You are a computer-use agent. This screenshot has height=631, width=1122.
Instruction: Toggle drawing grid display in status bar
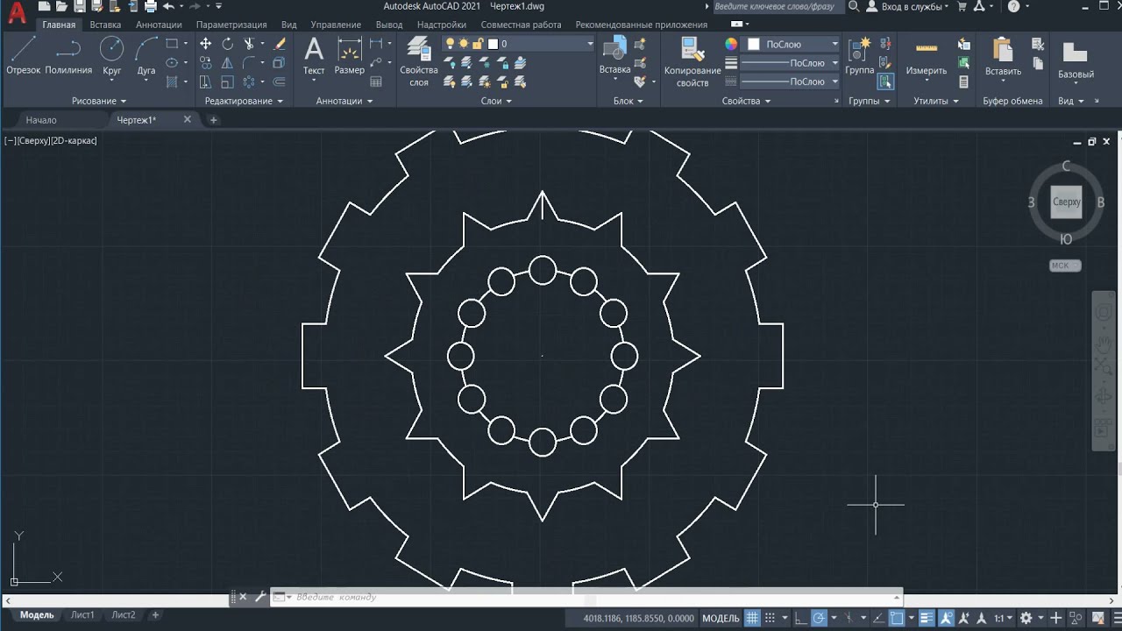pos(751,618)
